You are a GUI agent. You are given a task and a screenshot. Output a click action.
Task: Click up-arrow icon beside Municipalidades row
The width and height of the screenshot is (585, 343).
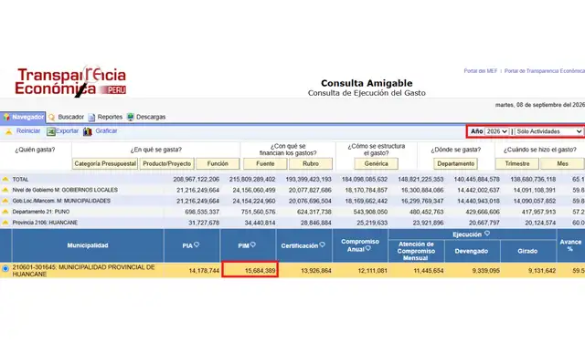tap(5, 201)
